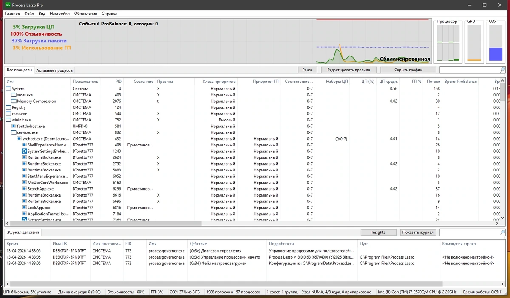Screen dimensions: 510x298
Task: Click the 5% Загрузка ЦП graph label
Action: 34,27
